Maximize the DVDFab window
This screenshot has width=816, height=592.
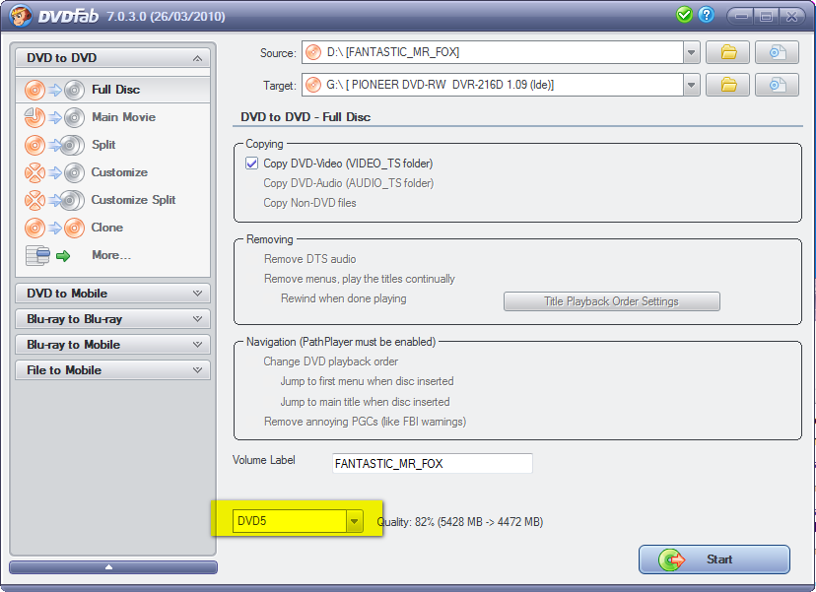[766, 17]
